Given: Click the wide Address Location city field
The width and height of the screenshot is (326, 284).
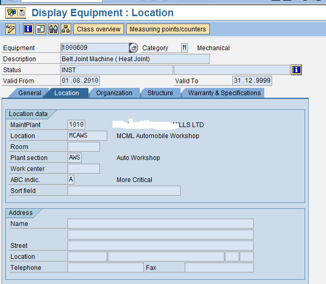Looking at the screenshot, I should (166, 257).
